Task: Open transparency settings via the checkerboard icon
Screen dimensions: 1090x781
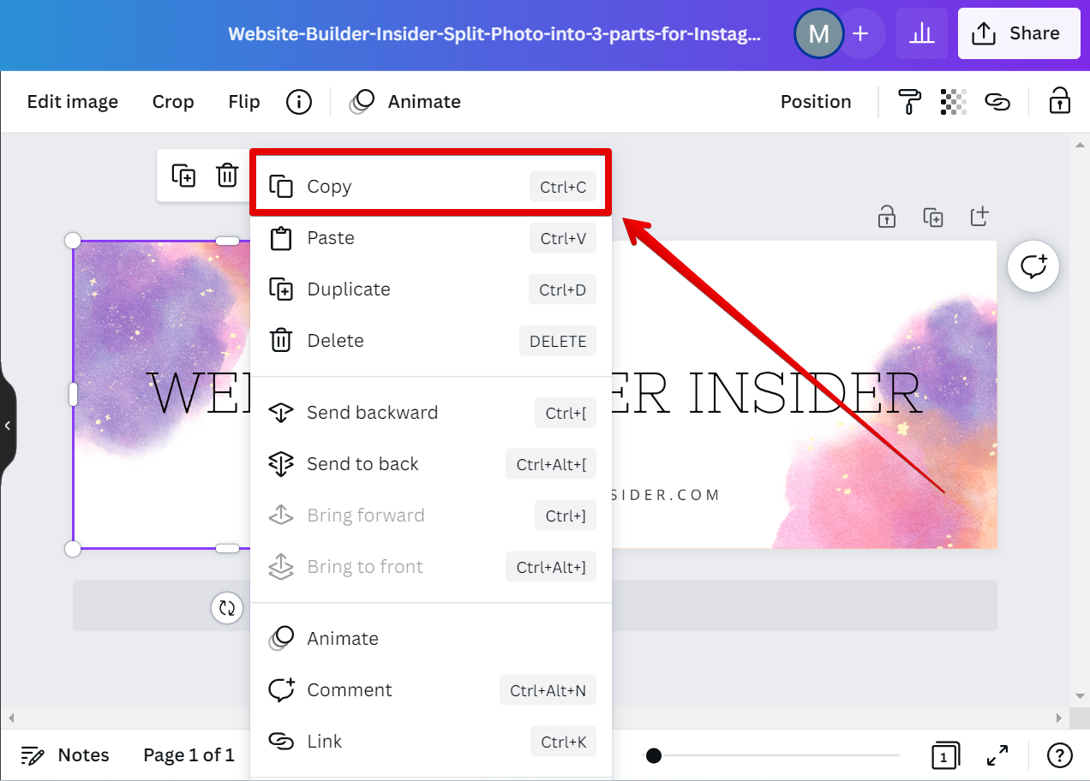Action: pos(952,101)
